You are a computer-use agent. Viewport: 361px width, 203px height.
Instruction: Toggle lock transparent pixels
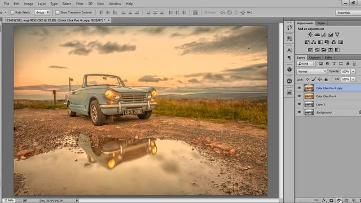click(307, 80)
